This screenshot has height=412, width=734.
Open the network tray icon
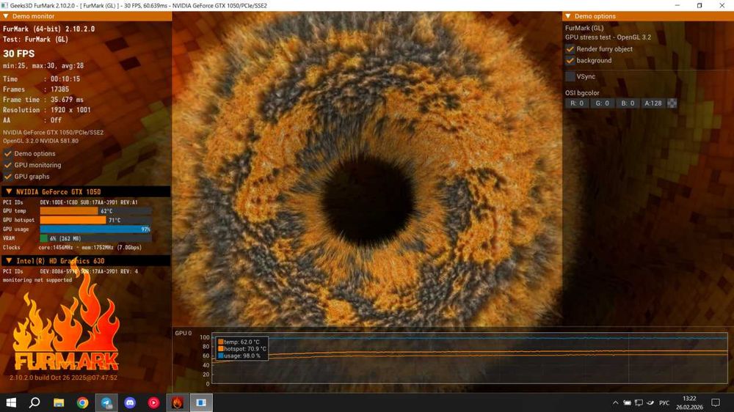(x=639, y=402)
